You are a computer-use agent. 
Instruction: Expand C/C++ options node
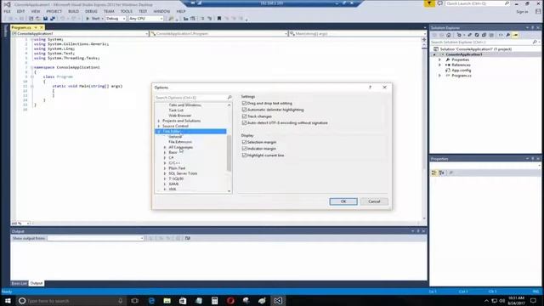(165, 163)
